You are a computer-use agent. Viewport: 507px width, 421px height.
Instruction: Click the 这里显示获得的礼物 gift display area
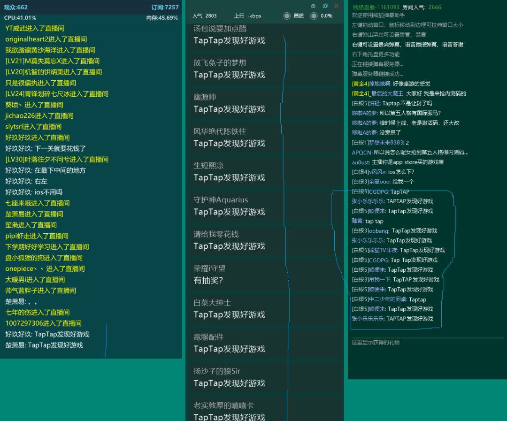pyautogui.click(x=376, y=343)
